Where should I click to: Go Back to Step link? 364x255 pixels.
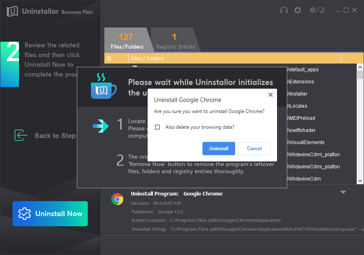(x=55, y=136)
